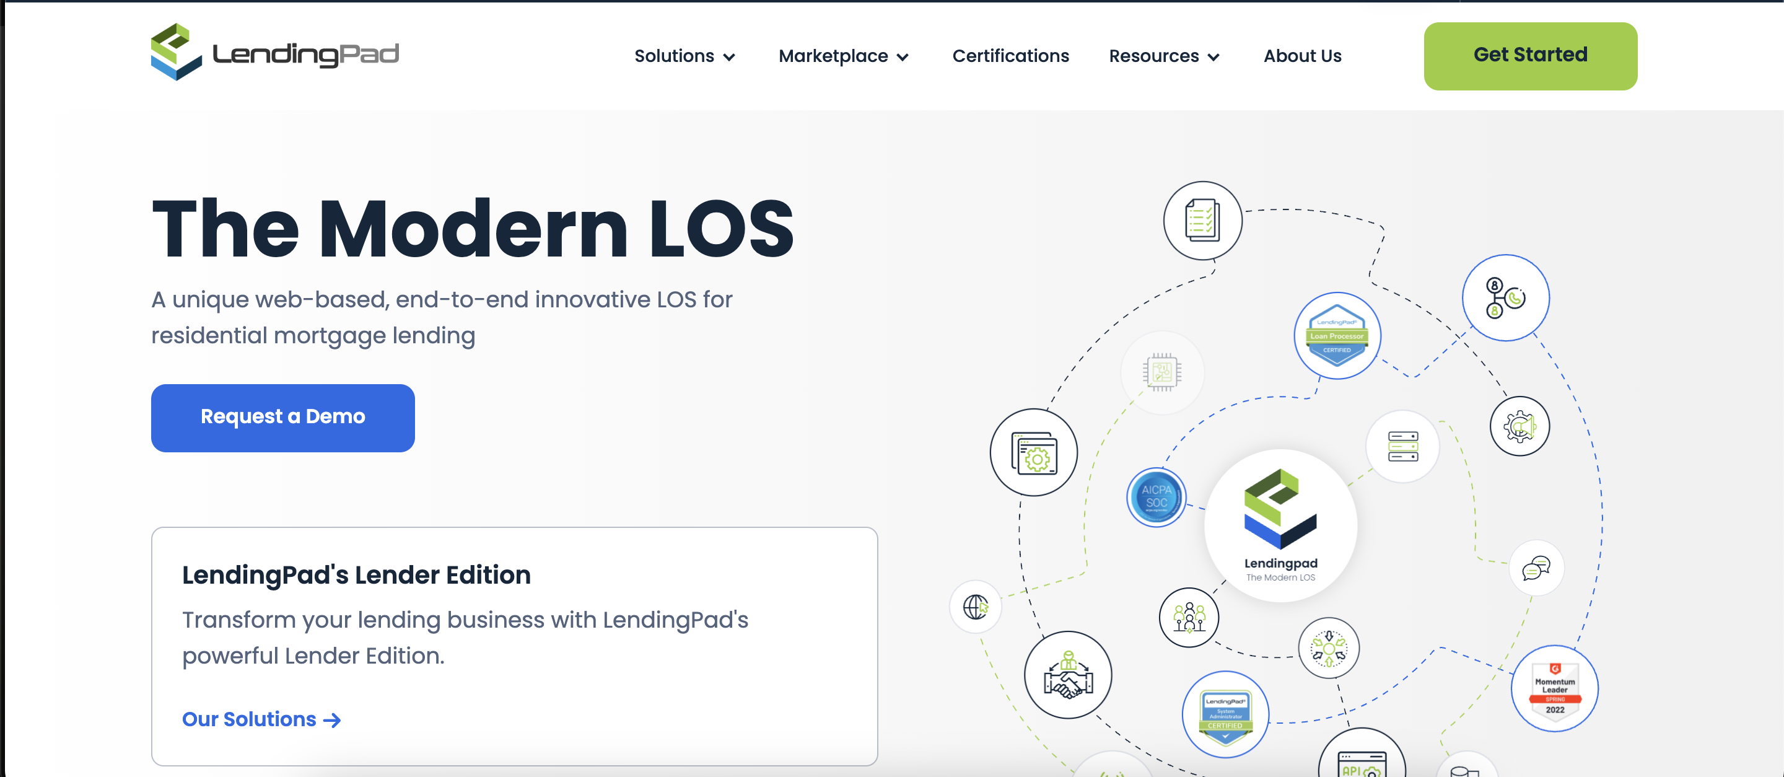Image resolution: width=1784 pixels, height=777 pixels.
Task: Click the System Administrator Certified badge
Action: [x=1225, y=714]
